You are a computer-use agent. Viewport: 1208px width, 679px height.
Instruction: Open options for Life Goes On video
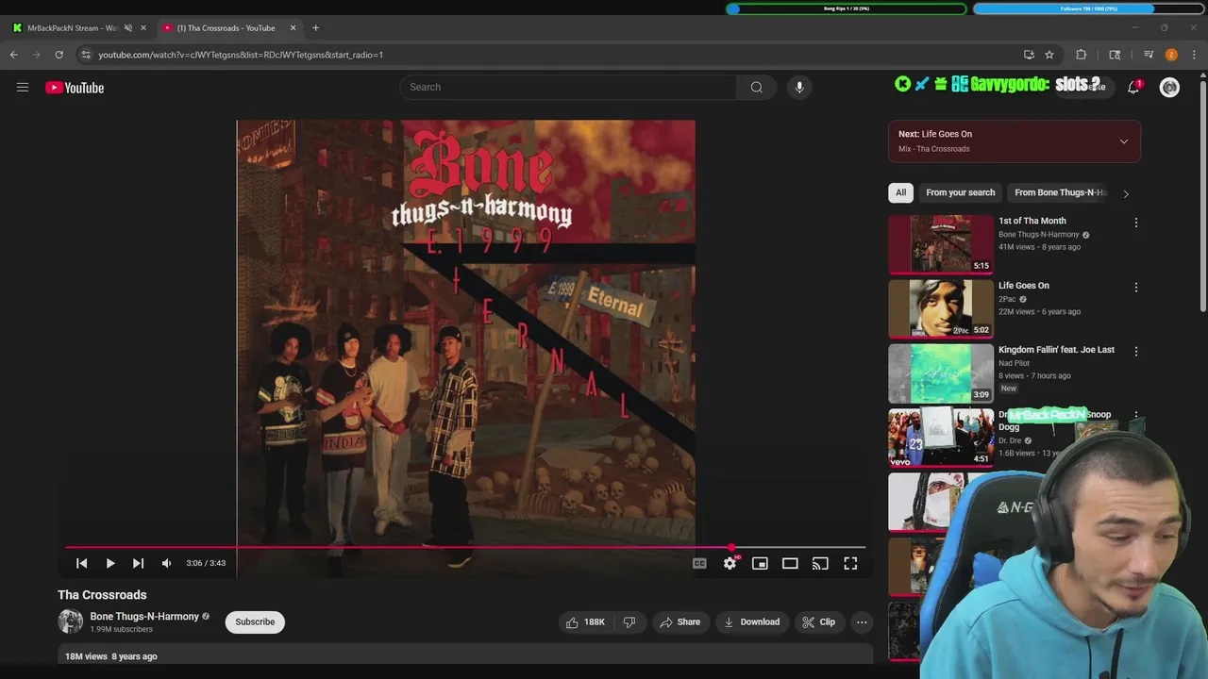pos(1135,287)
